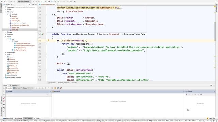
Task: Expand the vendor folder
Action: point(5,57)
